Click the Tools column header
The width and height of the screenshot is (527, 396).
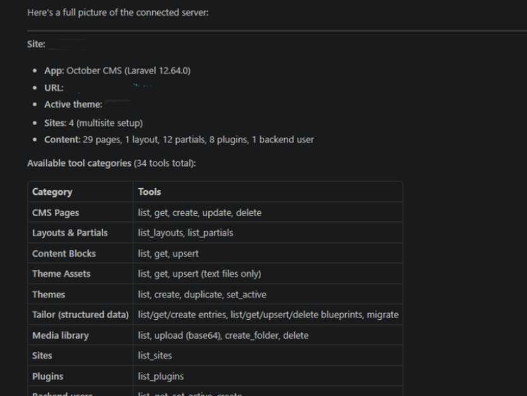[x=149, y=192]
